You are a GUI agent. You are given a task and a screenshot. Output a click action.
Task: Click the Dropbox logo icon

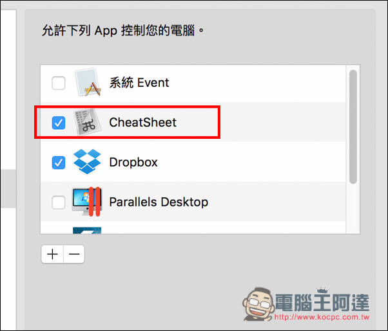tap(87, 161)
